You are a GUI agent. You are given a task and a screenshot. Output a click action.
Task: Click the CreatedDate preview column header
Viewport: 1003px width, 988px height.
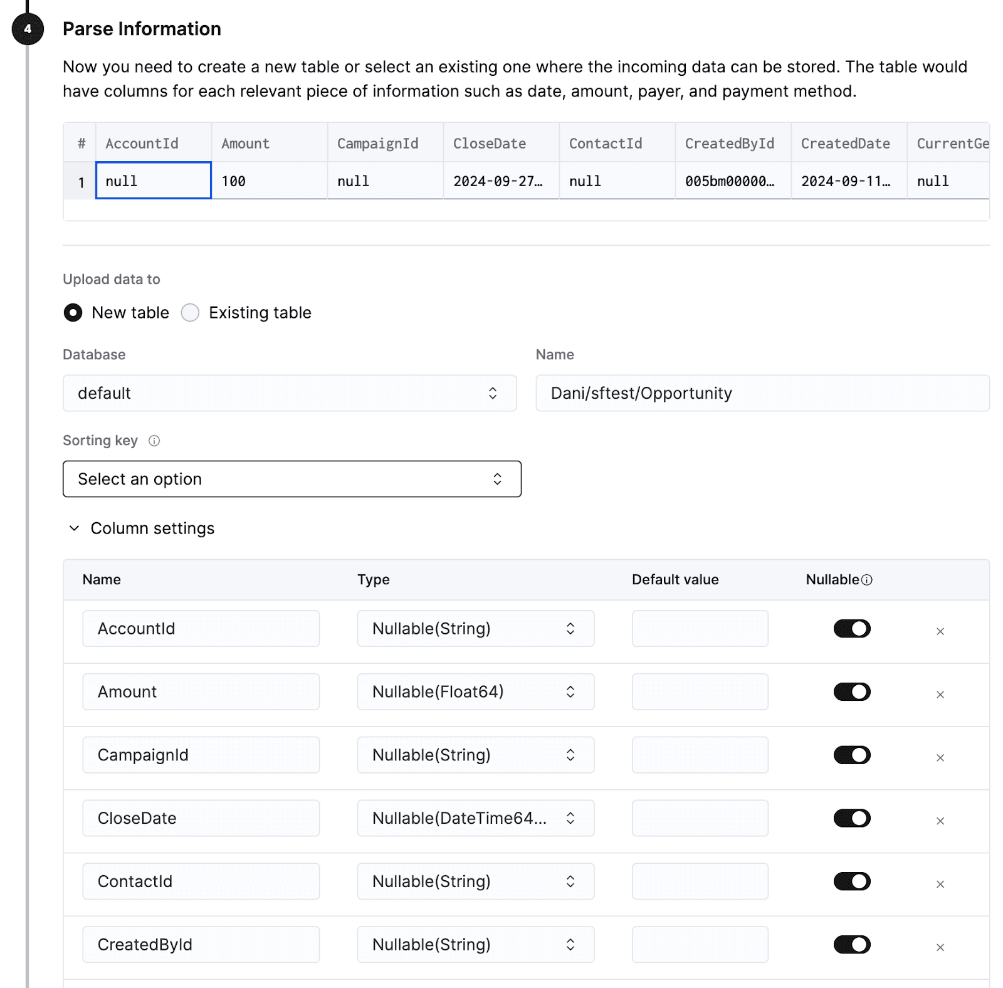coord(845,144)
